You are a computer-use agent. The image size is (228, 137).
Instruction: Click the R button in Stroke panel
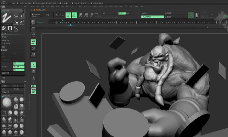[x=23, y=11]
